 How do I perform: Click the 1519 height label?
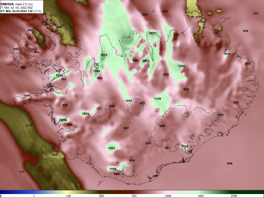[x=86, y=114]
